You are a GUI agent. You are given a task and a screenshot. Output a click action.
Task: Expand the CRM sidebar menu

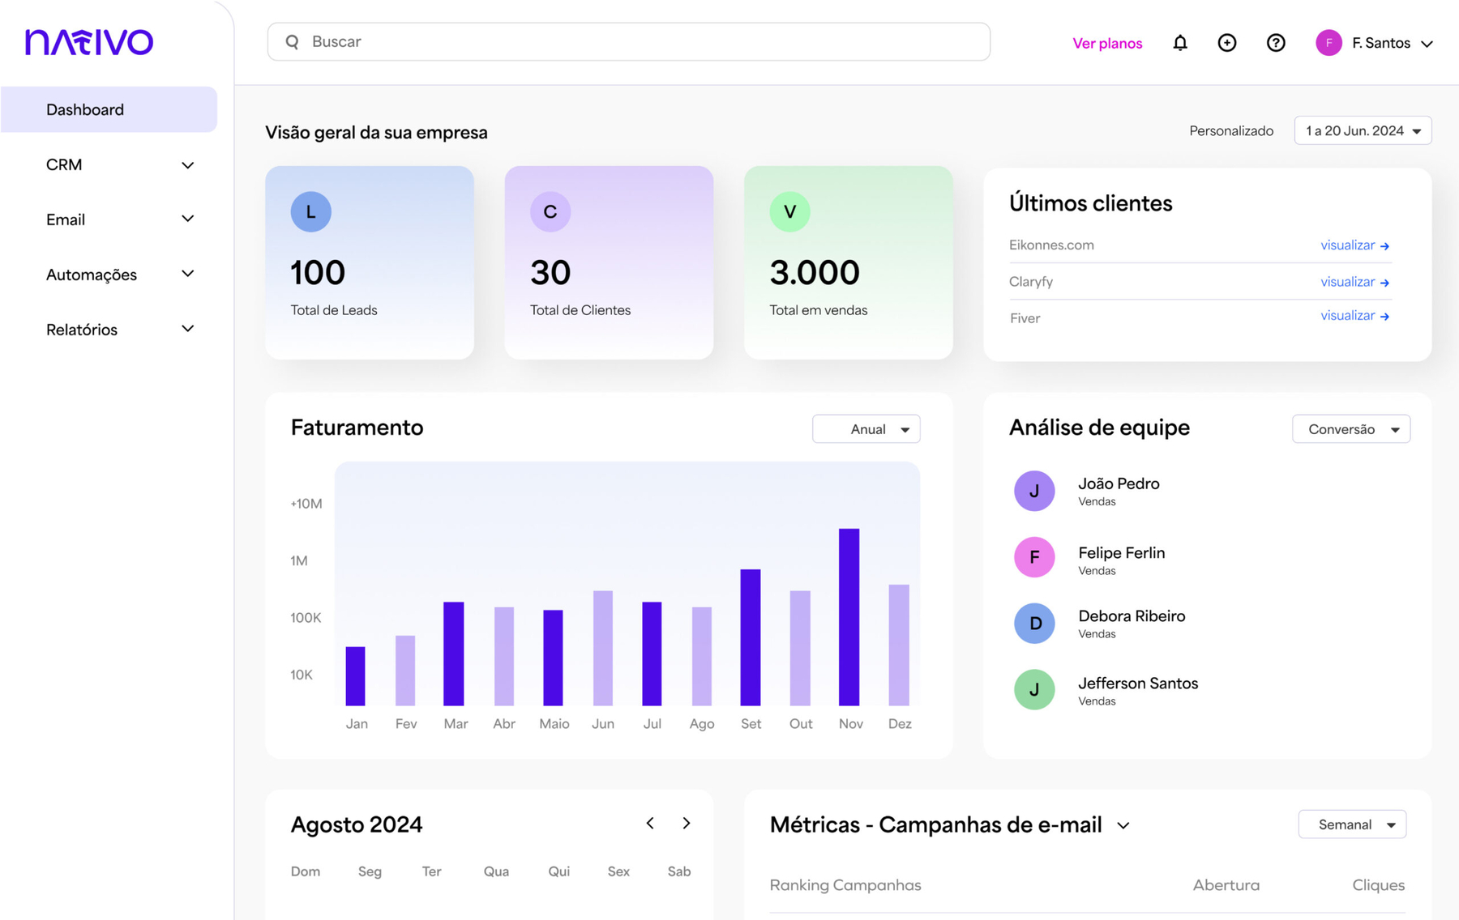tap(120, 165)
